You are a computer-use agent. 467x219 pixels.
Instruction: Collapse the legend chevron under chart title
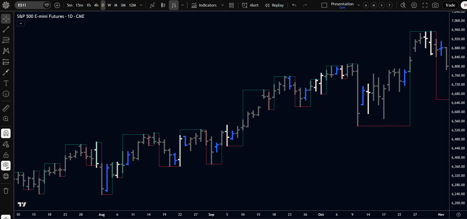(x=21, y=23)
